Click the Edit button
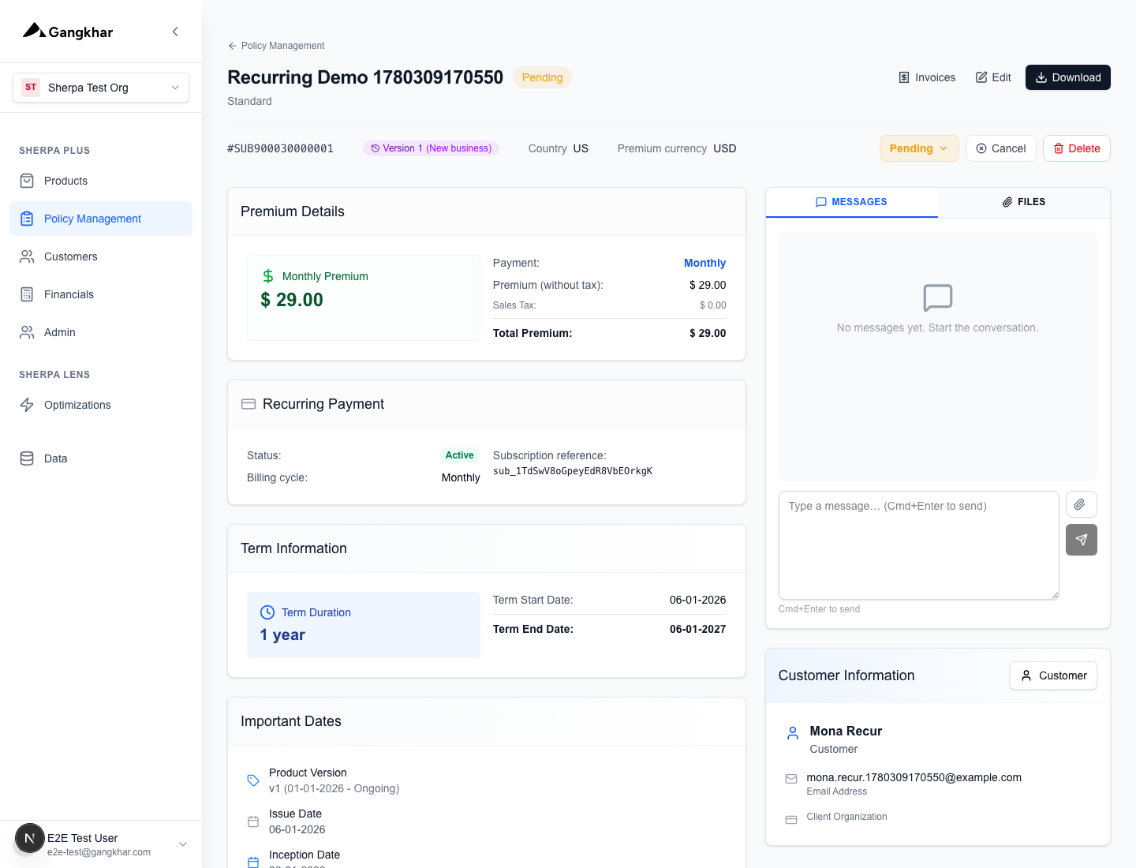Screen dimensions: 1136x868 993,77
